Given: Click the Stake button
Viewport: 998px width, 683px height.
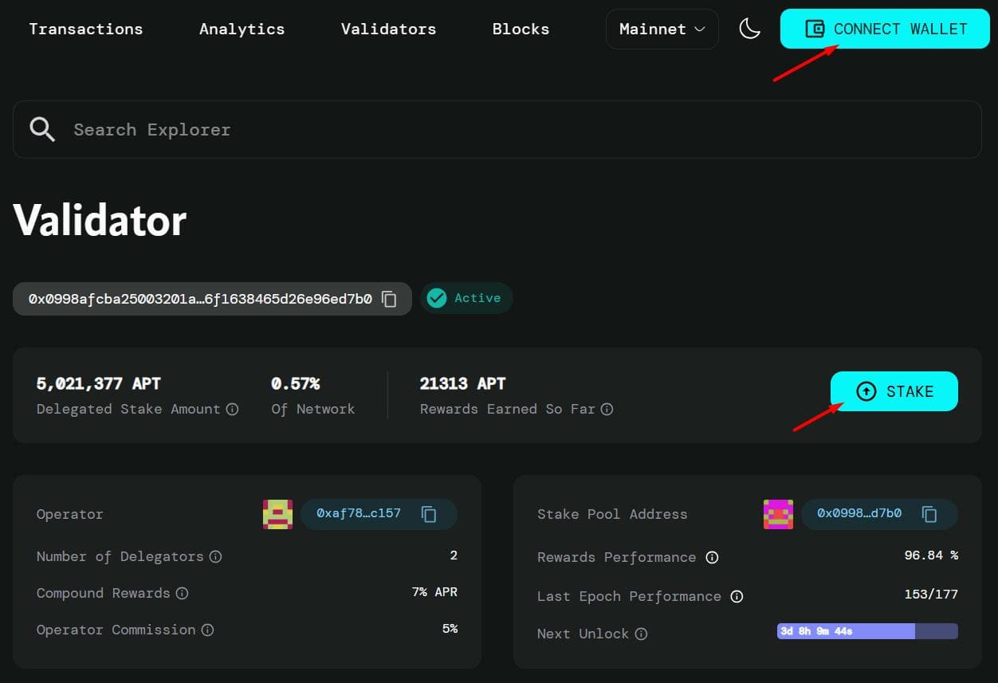Looking at the screenshot, I should (894, 391).
